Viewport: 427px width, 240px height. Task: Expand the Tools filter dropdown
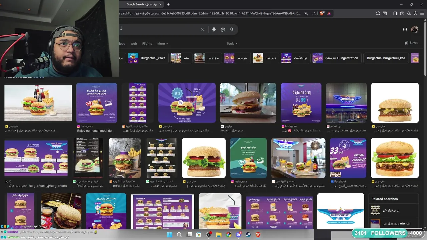point(232,44)
